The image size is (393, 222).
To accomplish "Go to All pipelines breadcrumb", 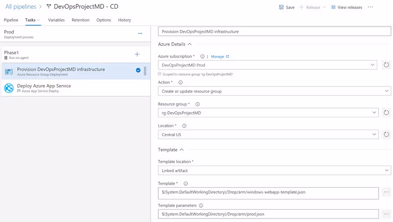I will click(21, 7).
